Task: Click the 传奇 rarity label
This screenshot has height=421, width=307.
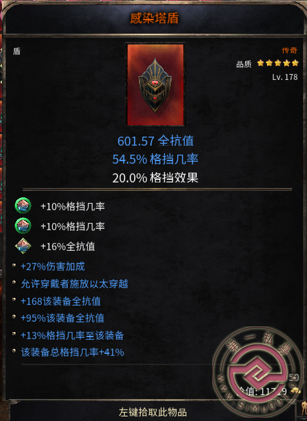Action: [x=290, y=50]
